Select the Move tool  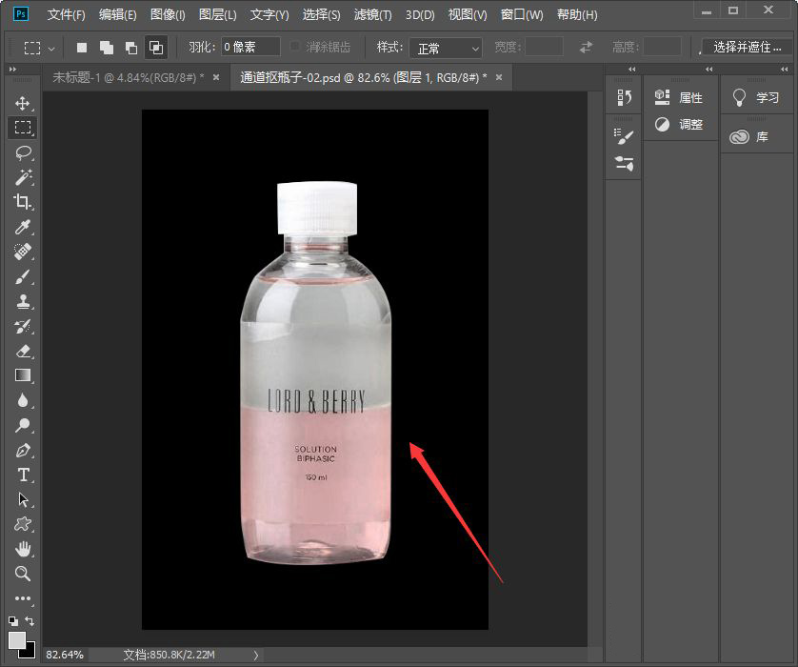click(23, 103)
